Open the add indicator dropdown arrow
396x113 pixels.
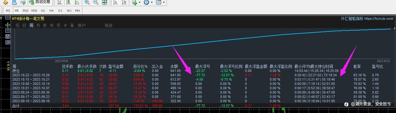[140, 2]
